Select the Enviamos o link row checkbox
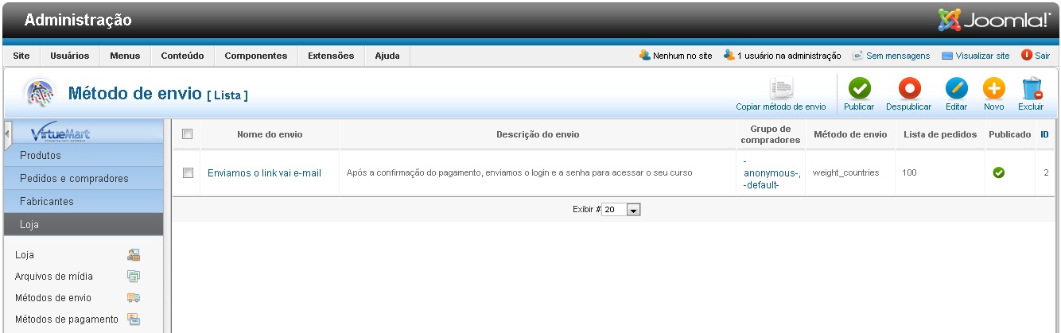The width and height of the screenshot is (1061, 333). (x=188, y=172)
